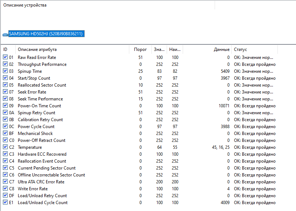296x211 pixels.
Task: Select the SAMSUNG HD502HJ device entry
Action: [46, 34]
